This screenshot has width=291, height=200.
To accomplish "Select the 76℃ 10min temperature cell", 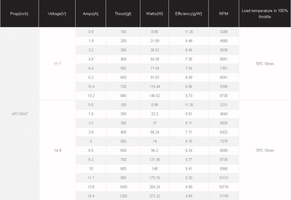I will coord(265,64).
